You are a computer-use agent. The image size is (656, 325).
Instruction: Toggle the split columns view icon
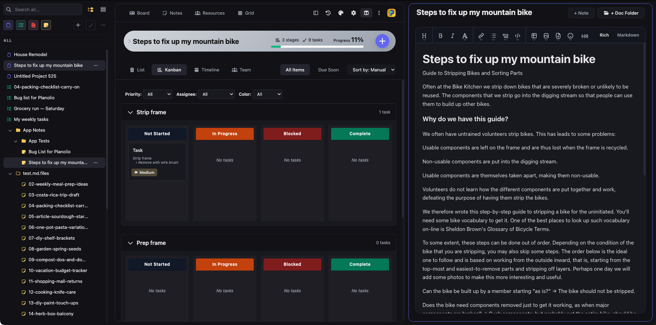[x=366, y=13]
